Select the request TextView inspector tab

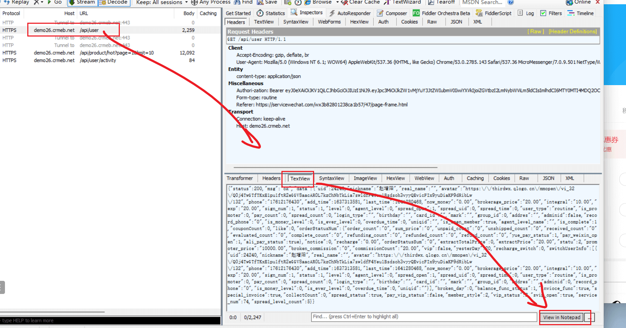(264, 22)
